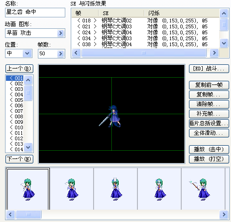Select frame 009 in the frame list

click(15, 122)
